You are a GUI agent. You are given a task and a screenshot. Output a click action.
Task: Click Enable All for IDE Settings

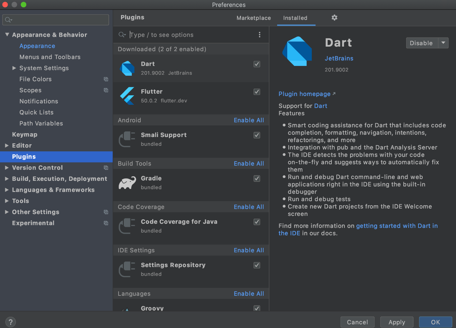[249, 250]
